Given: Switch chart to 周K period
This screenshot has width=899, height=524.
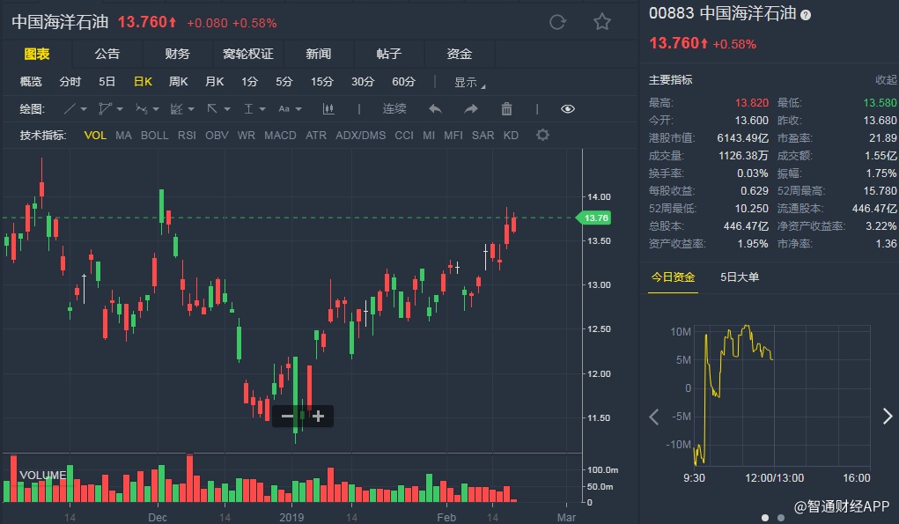Looking at the screenshot, I should 179,82.
